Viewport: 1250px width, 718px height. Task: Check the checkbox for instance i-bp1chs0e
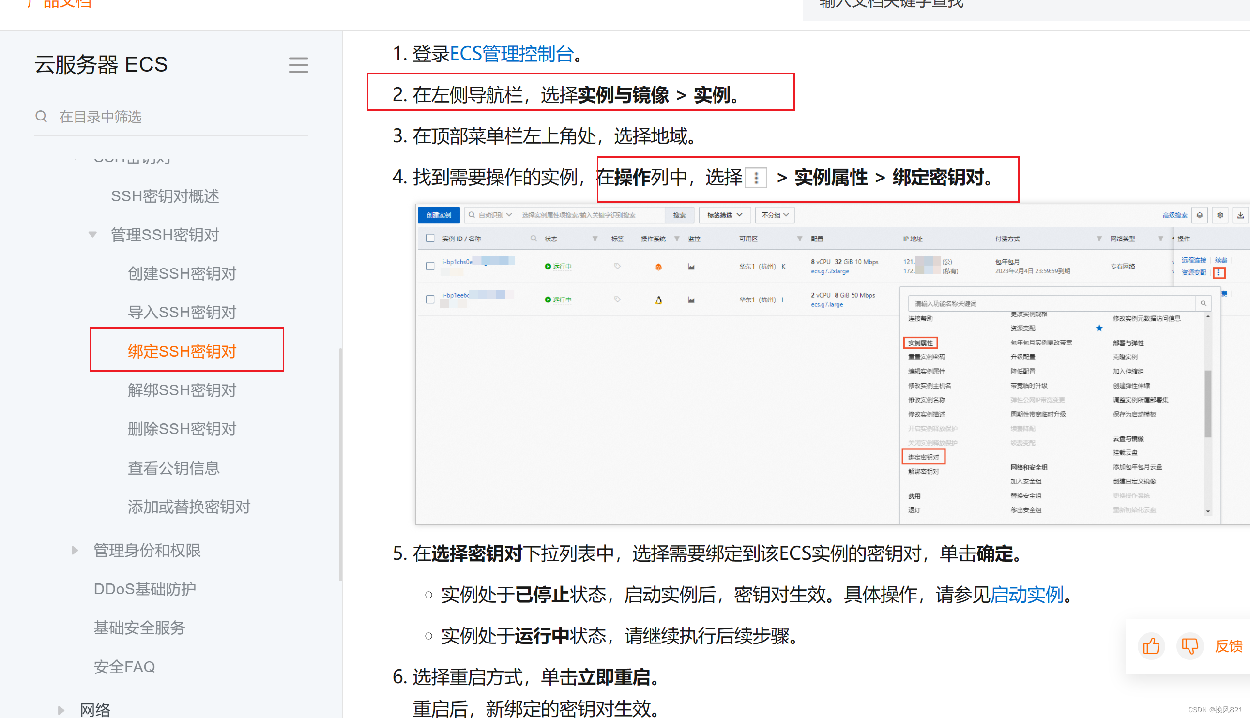point(430,266)
